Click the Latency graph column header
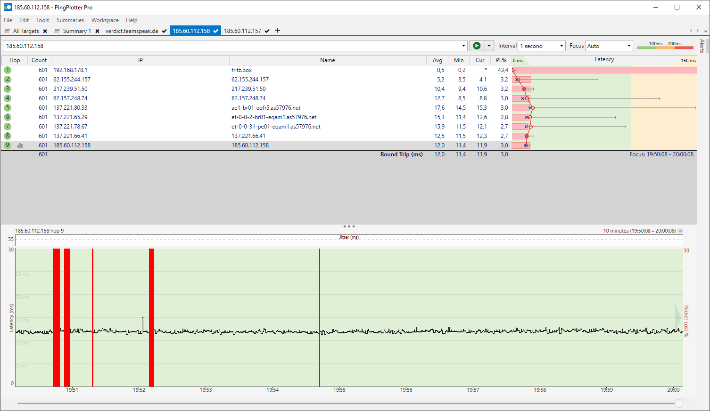This screenshot has height=411, width=710. point(604,60)
